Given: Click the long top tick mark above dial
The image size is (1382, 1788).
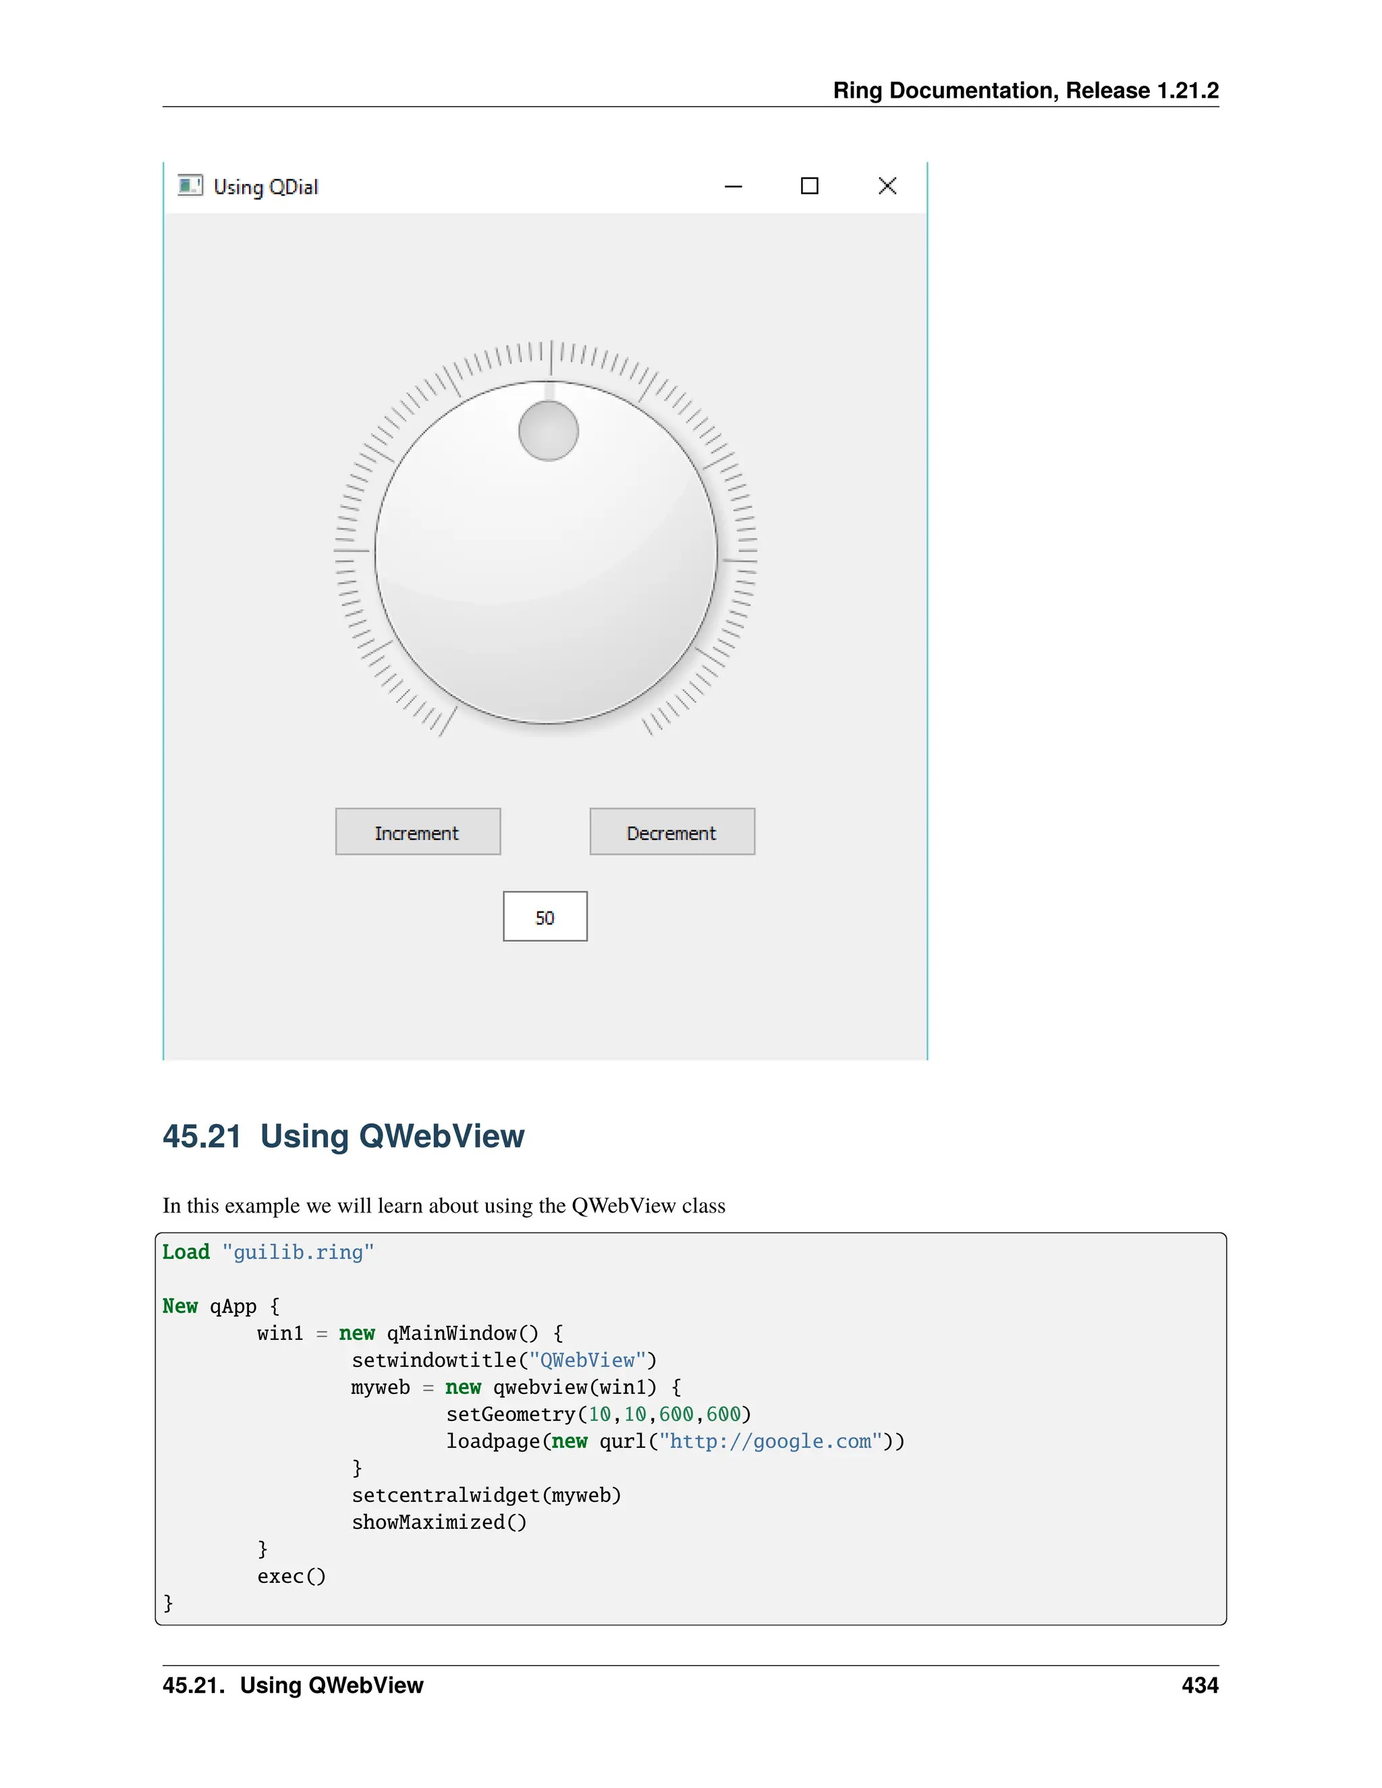Looking at the screenshot, I should pos(551,358).
